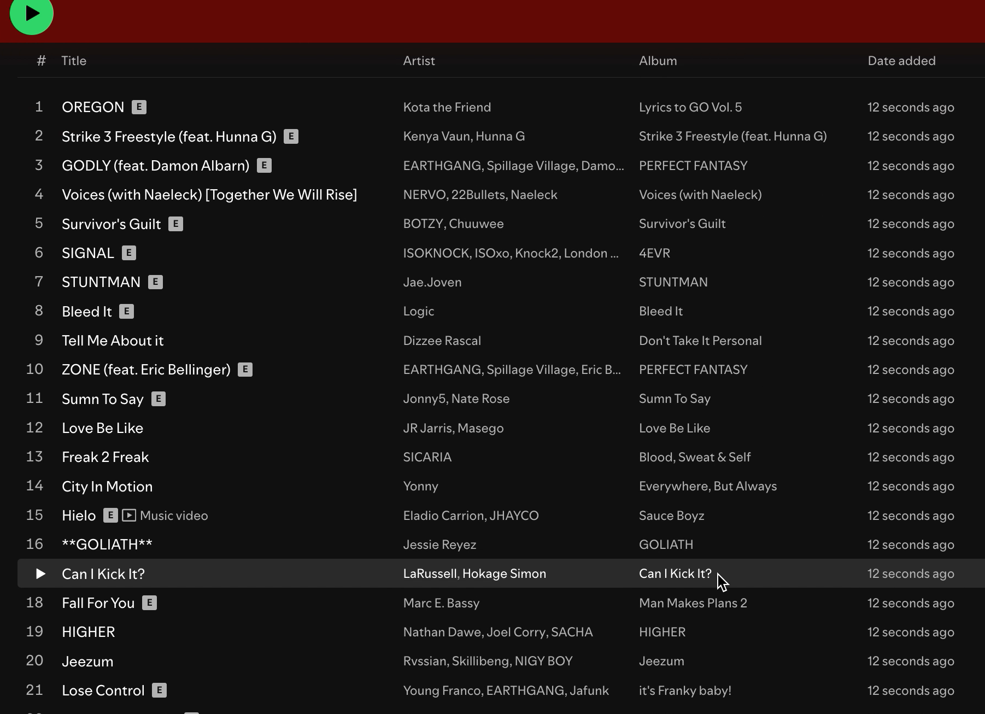Open album Don't Take It Personal
Screen dimensions: 985x714
(700, 341)
